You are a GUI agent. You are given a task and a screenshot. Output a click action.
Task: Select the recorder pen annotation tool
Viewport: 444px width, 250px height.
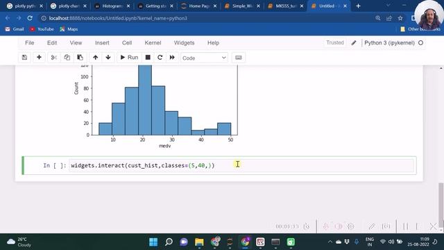pos(372,226)
